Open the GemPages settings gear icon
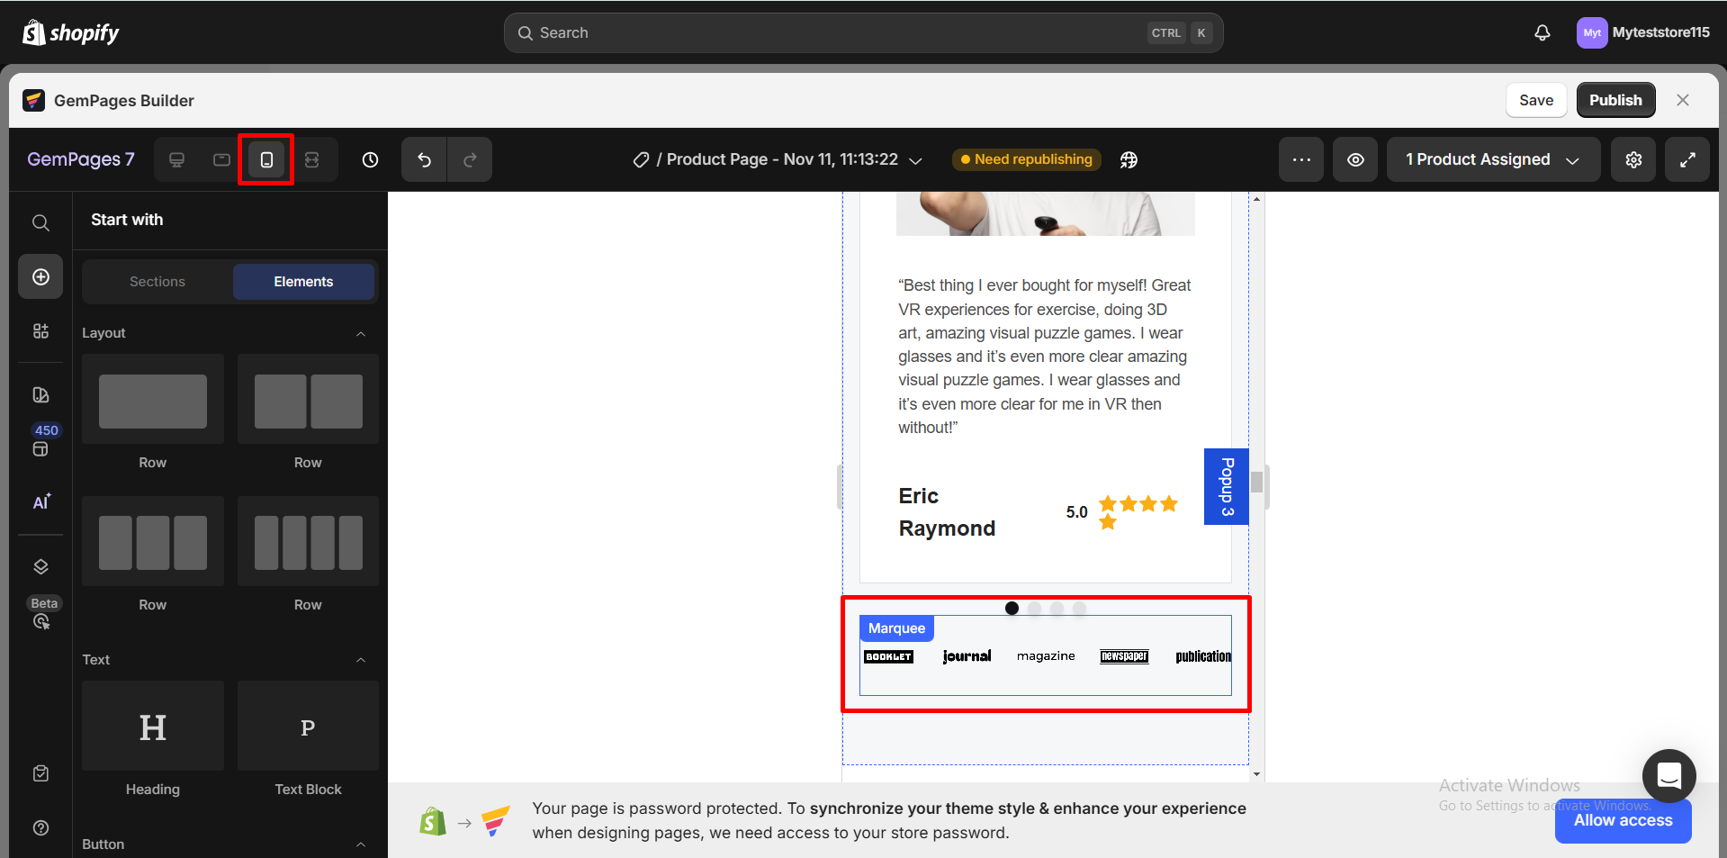Viewport: 1727px width, 858px height. pyautogui.click(x=1633, y=159)
